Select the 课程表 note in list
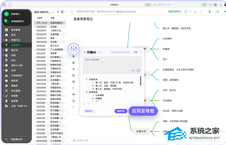Viewport: 226px width, 145px height. (x=49, y=53)
